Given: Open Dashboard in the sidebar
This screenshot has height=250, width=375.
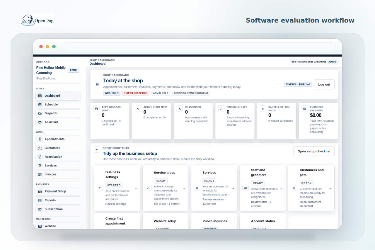Looking at the screenshot, I should (58, 96).
